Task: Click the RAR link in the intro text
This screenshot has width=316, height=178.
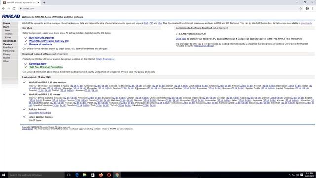Action: point(146,23)
